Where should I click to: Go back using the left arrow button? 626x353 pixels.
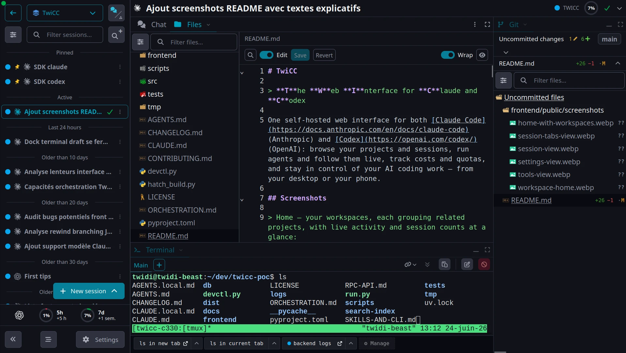point(13,13)
